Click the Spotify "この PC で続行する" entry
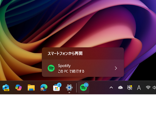 click(83, 68)
